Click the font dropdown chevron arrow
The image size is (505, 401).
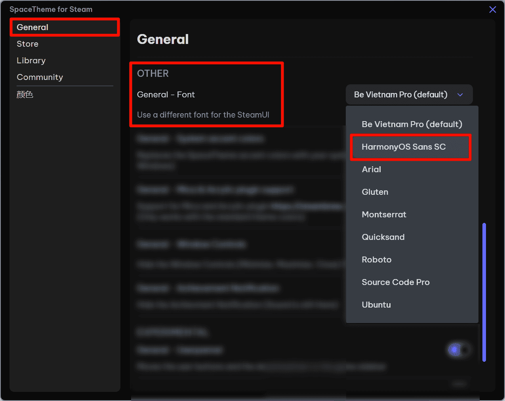[460, 95]
